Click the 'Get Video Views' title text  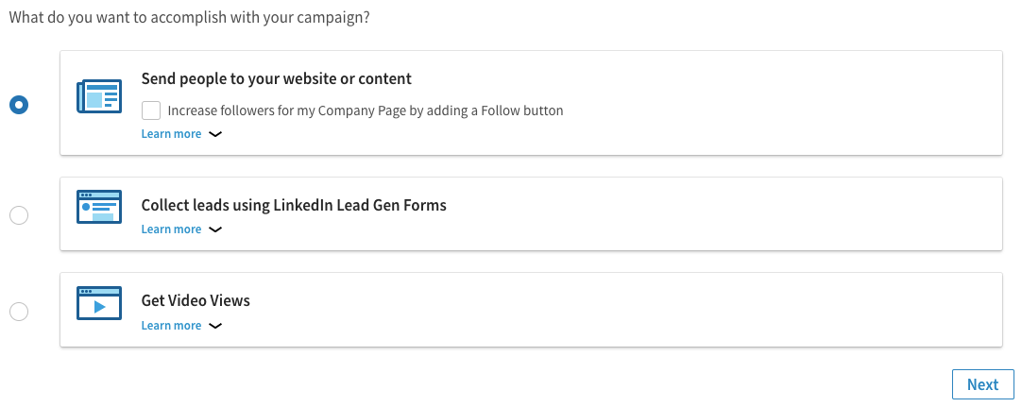click(196, 301)
